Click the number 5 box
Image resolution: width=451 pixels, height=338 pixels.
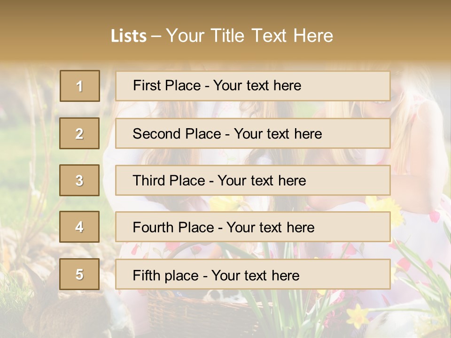[x=79, y=274]
